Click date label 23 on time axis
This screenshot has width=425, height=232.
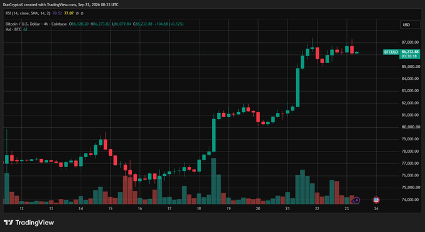pos(346,209)
